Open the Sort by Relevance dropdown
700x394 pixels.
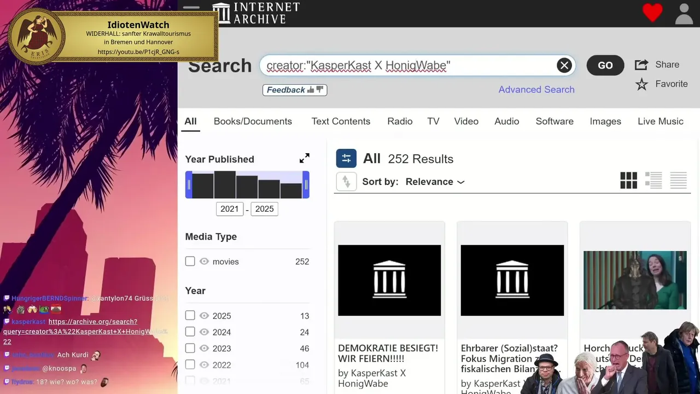(435, 182)
